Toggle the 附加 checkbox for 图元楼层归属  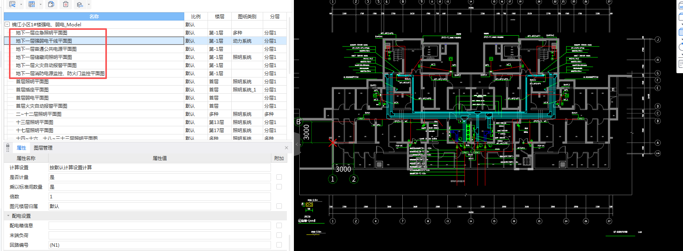point(279,206)
